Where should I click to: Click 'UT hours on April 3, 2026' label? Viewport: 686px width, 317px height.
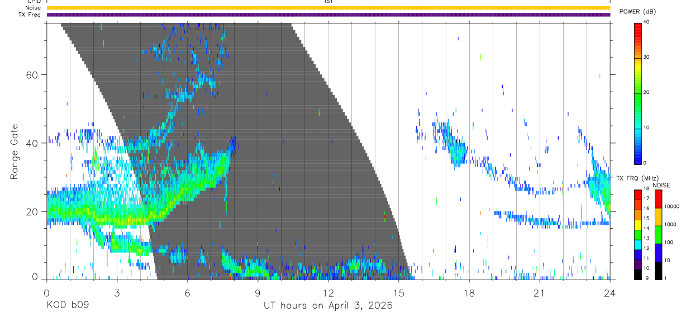[328, 306]
